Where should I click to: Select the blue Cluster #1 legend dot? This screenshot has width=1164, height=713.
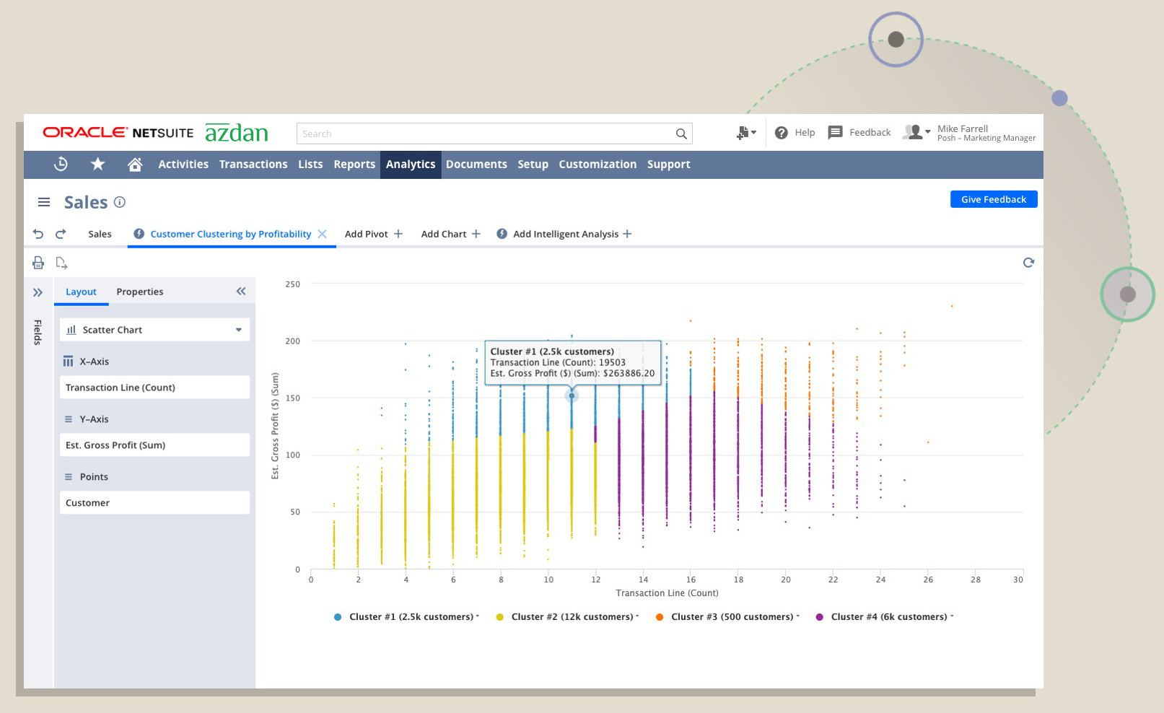pos(336,616)
